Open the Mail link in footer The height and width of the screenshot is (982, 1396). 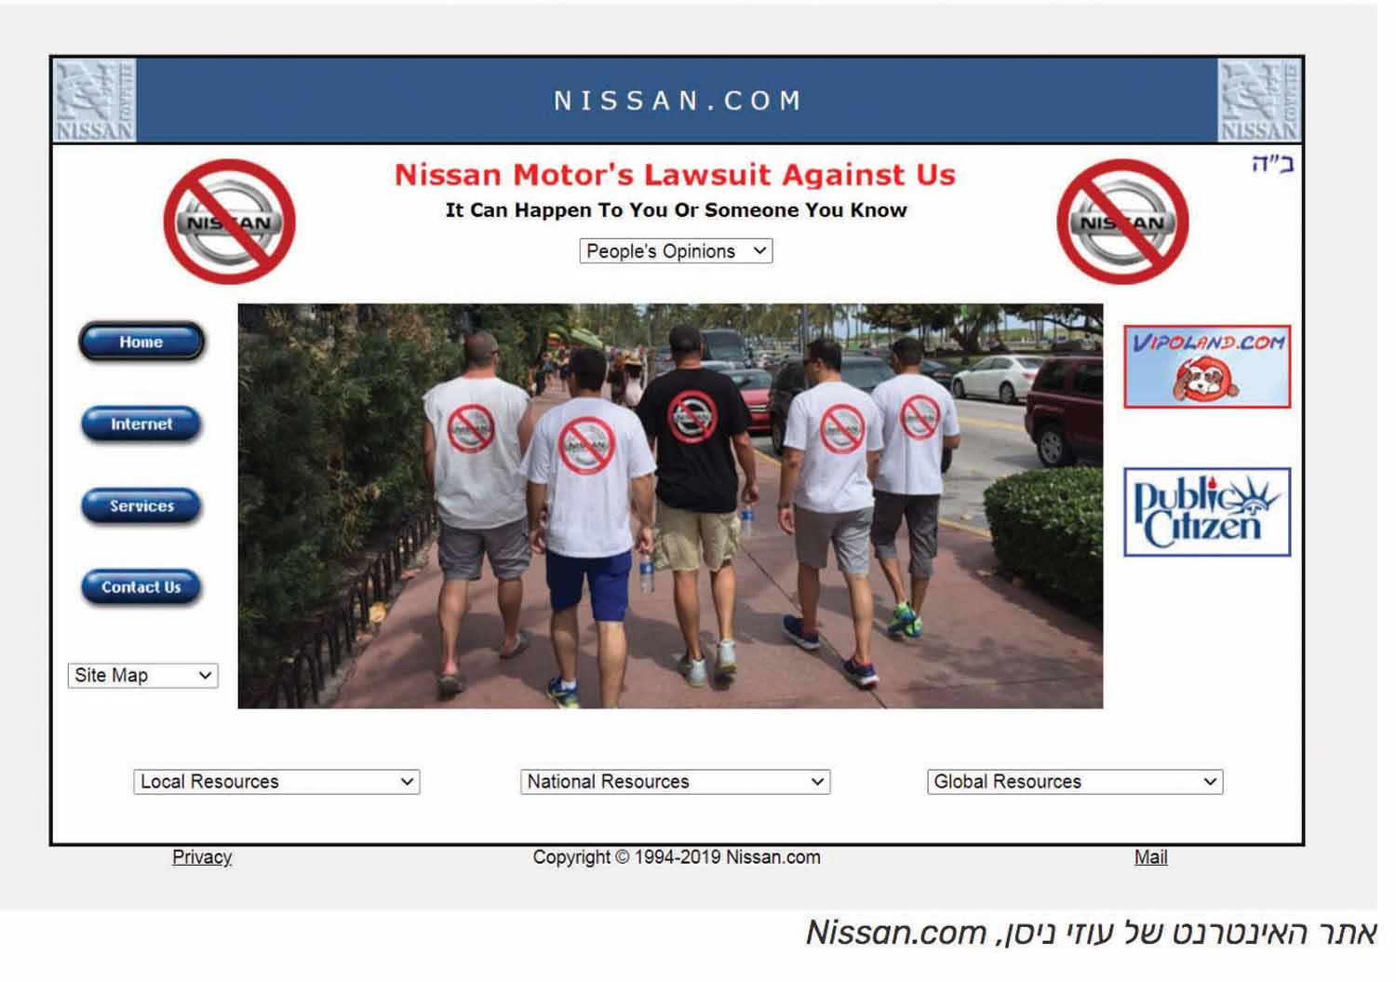(1150, 857)
